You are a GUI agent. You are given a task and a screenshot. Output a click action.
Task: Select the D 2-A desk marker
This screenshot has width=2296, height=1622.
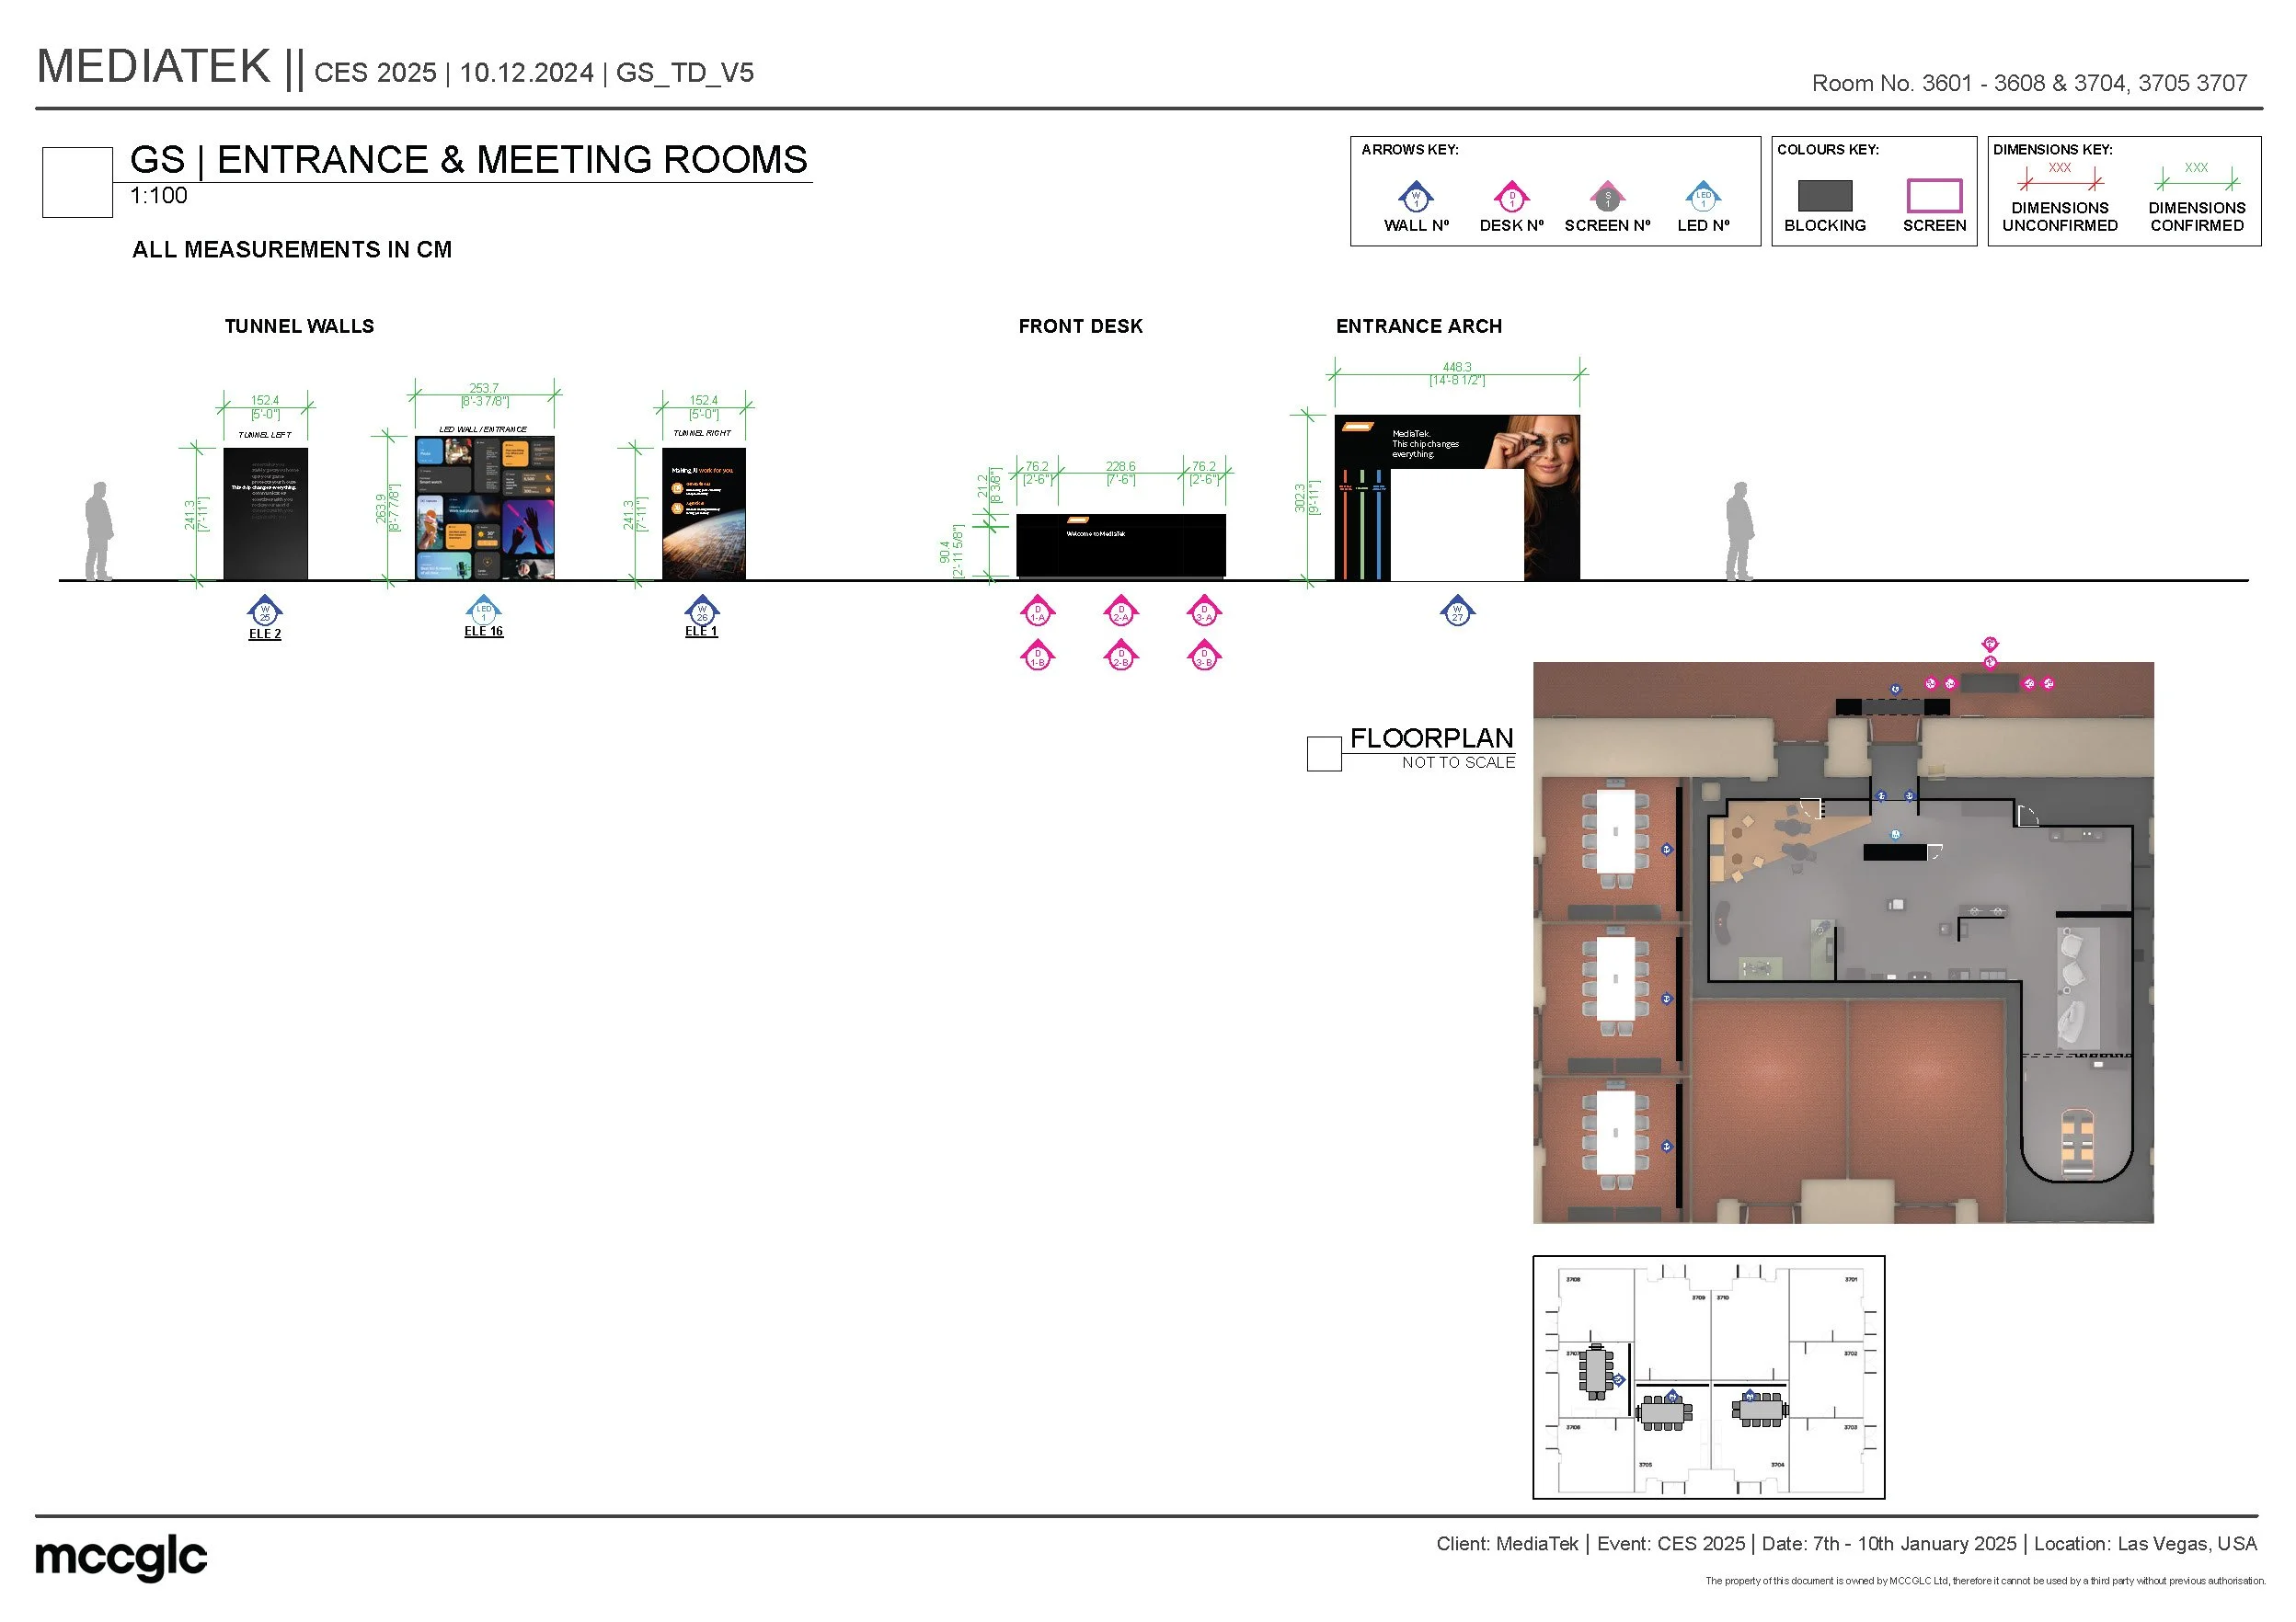[x=1121, y=611]
